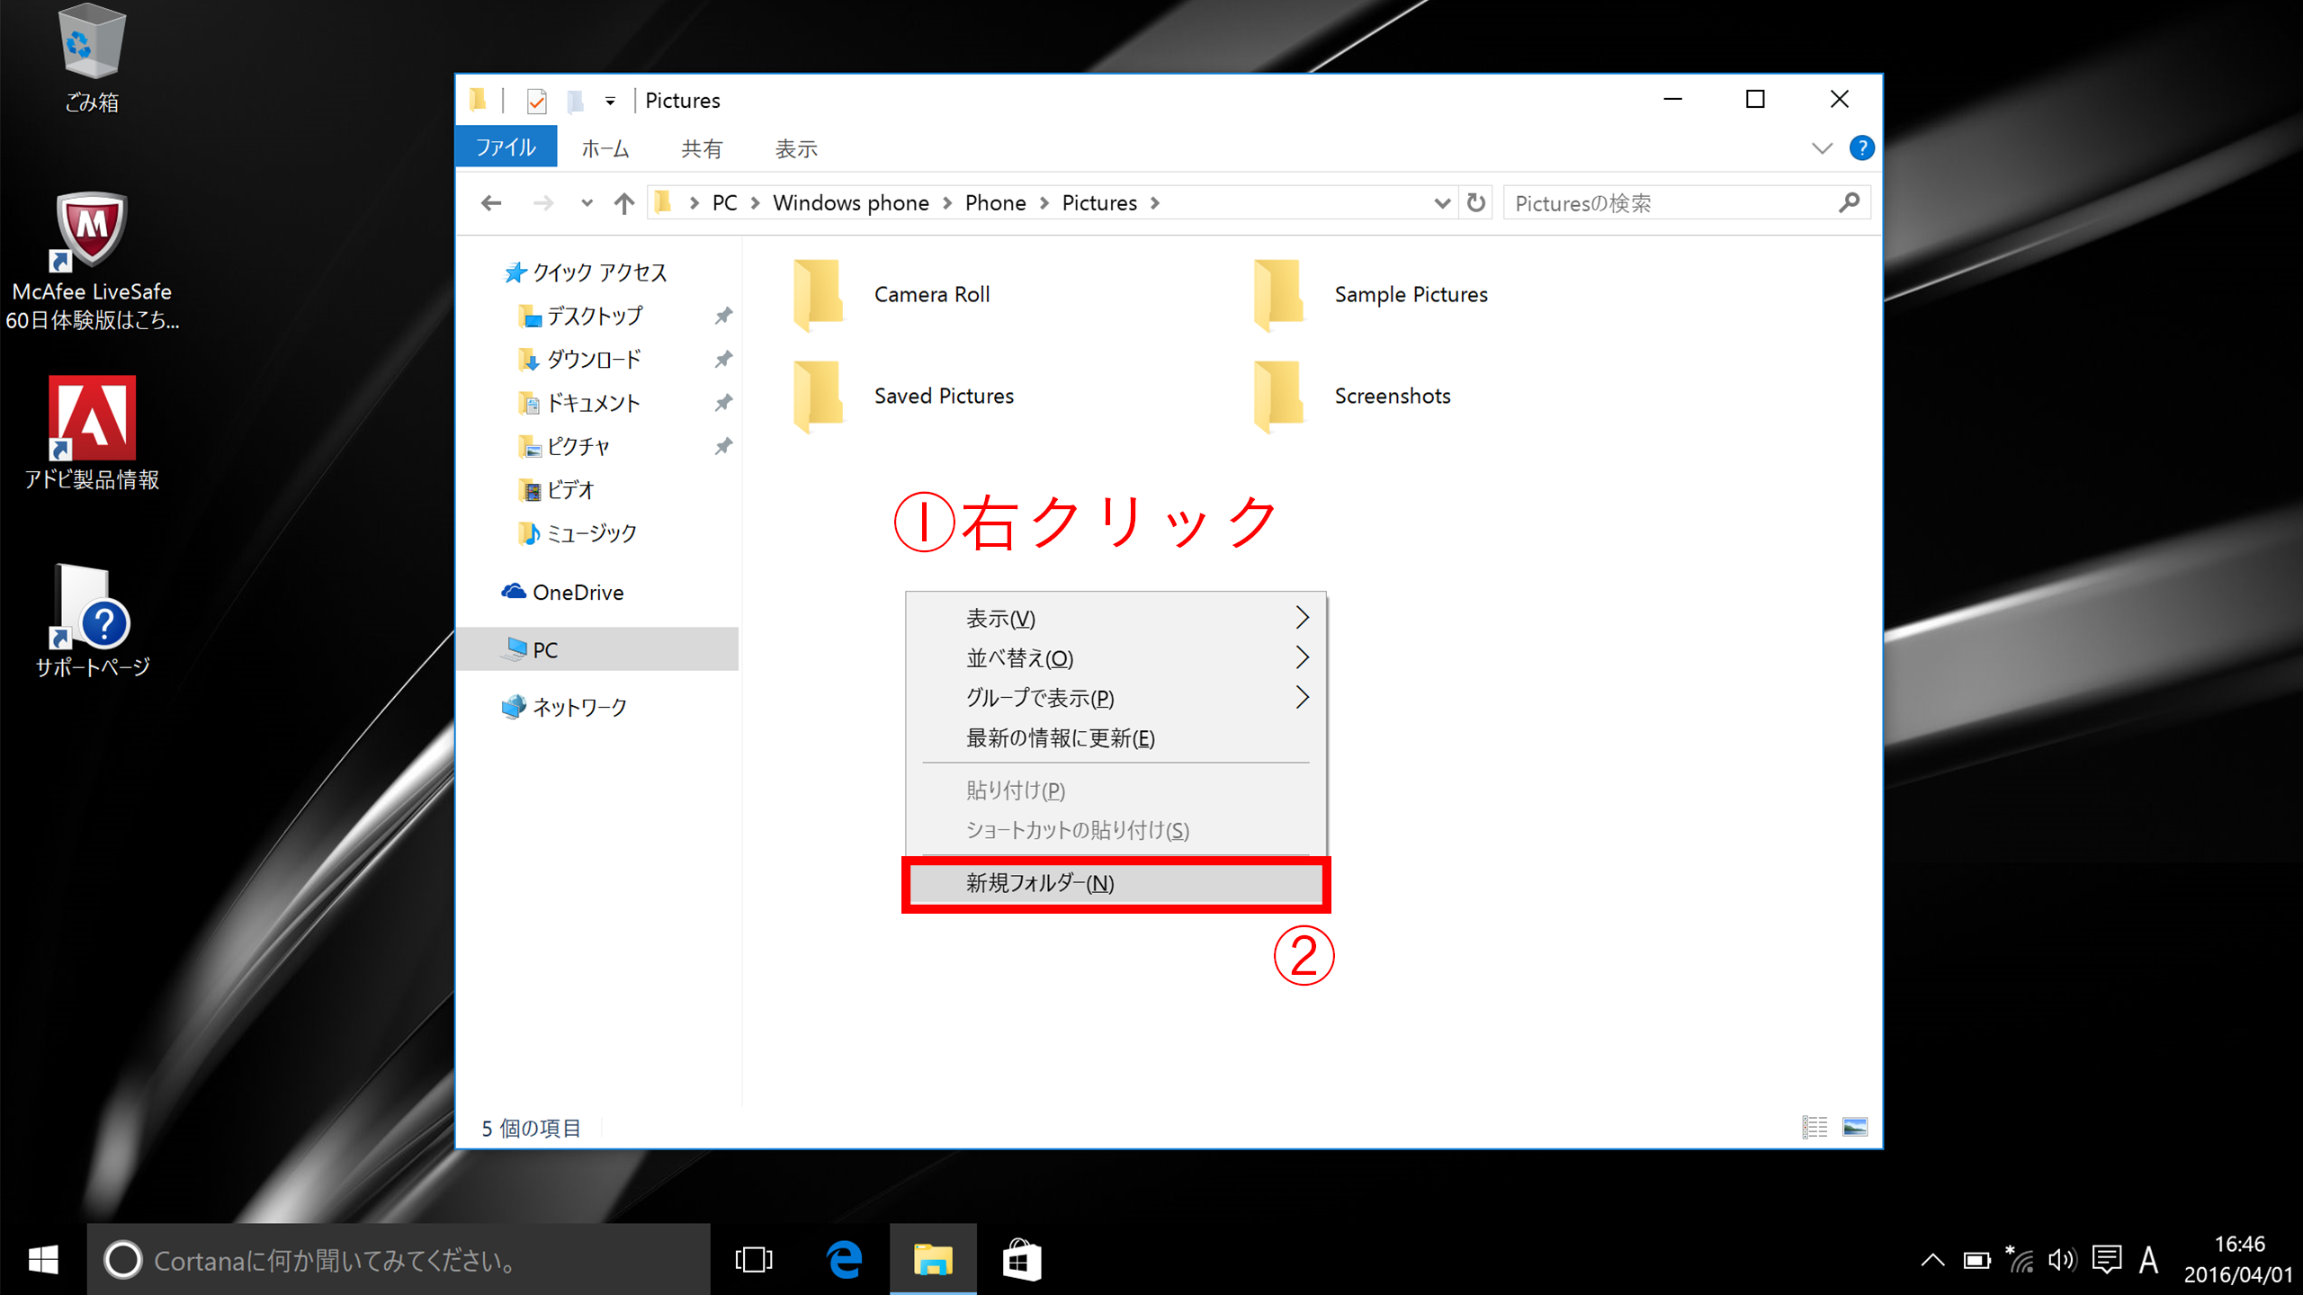This screenshot has height=1295, width=2303.
Task: Select the Saved Pictures folder
Action: click(x=903, y=396)
